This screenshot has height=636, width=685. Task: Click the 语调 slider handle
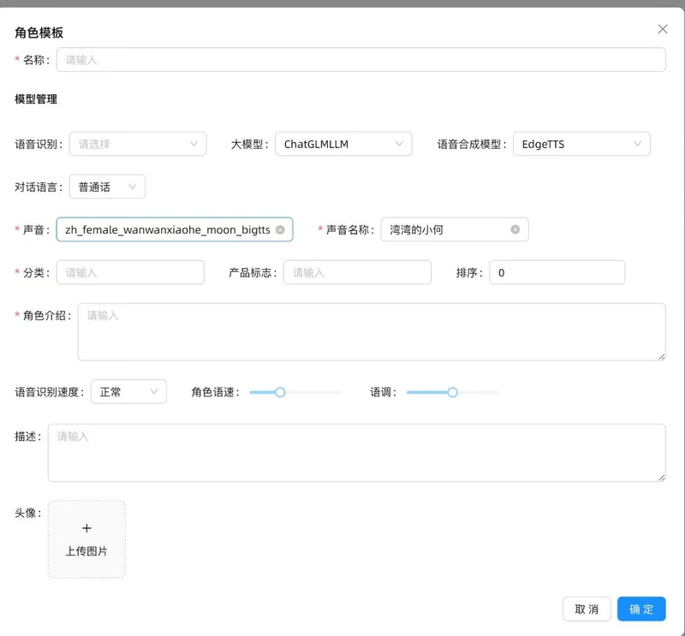point(452,392)
